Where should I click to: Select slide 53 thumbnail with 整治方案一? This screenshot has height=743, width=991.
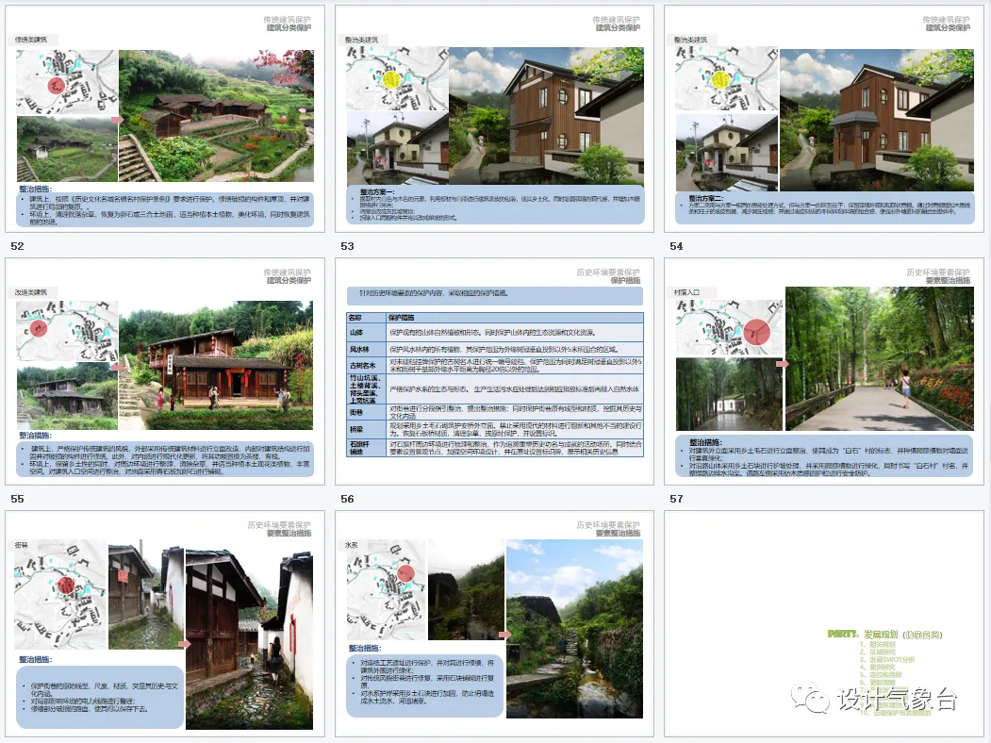coord(494,119)
